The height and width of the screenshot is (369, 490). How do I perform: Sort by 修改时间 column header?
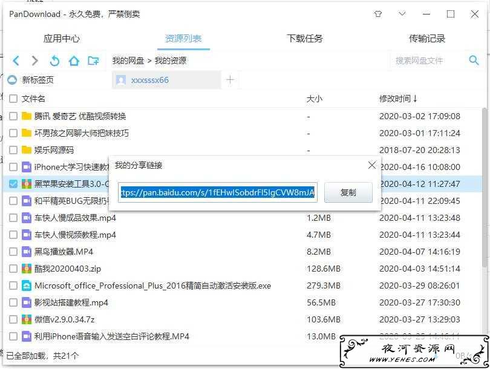398,99
